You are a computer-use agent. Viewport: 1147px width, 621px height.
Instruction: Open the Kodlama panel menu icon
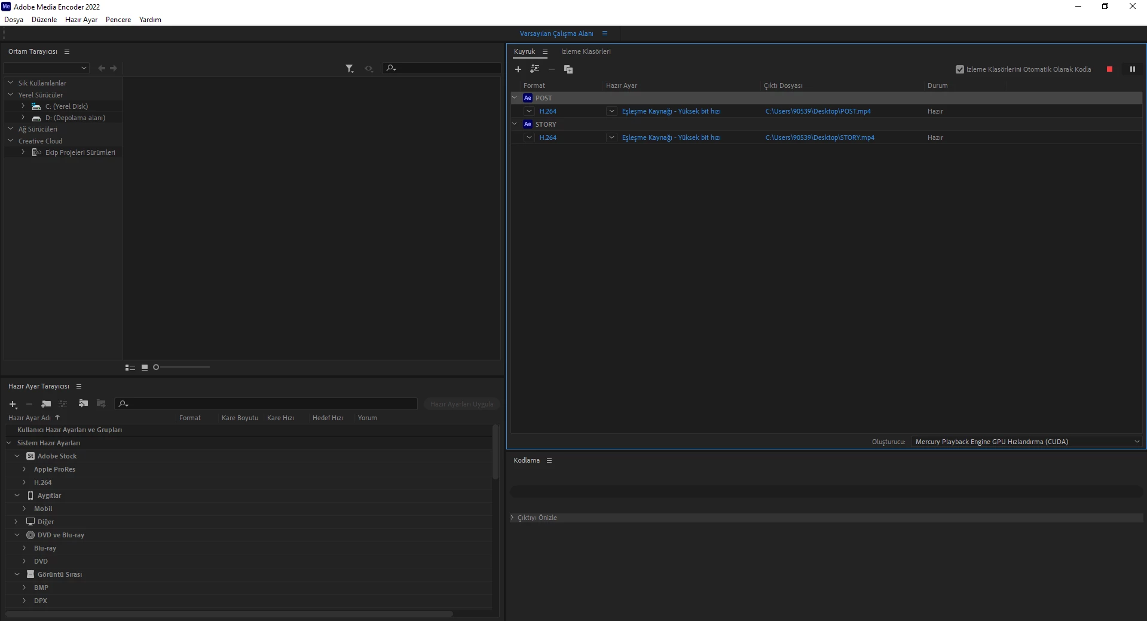coord(549,460)
